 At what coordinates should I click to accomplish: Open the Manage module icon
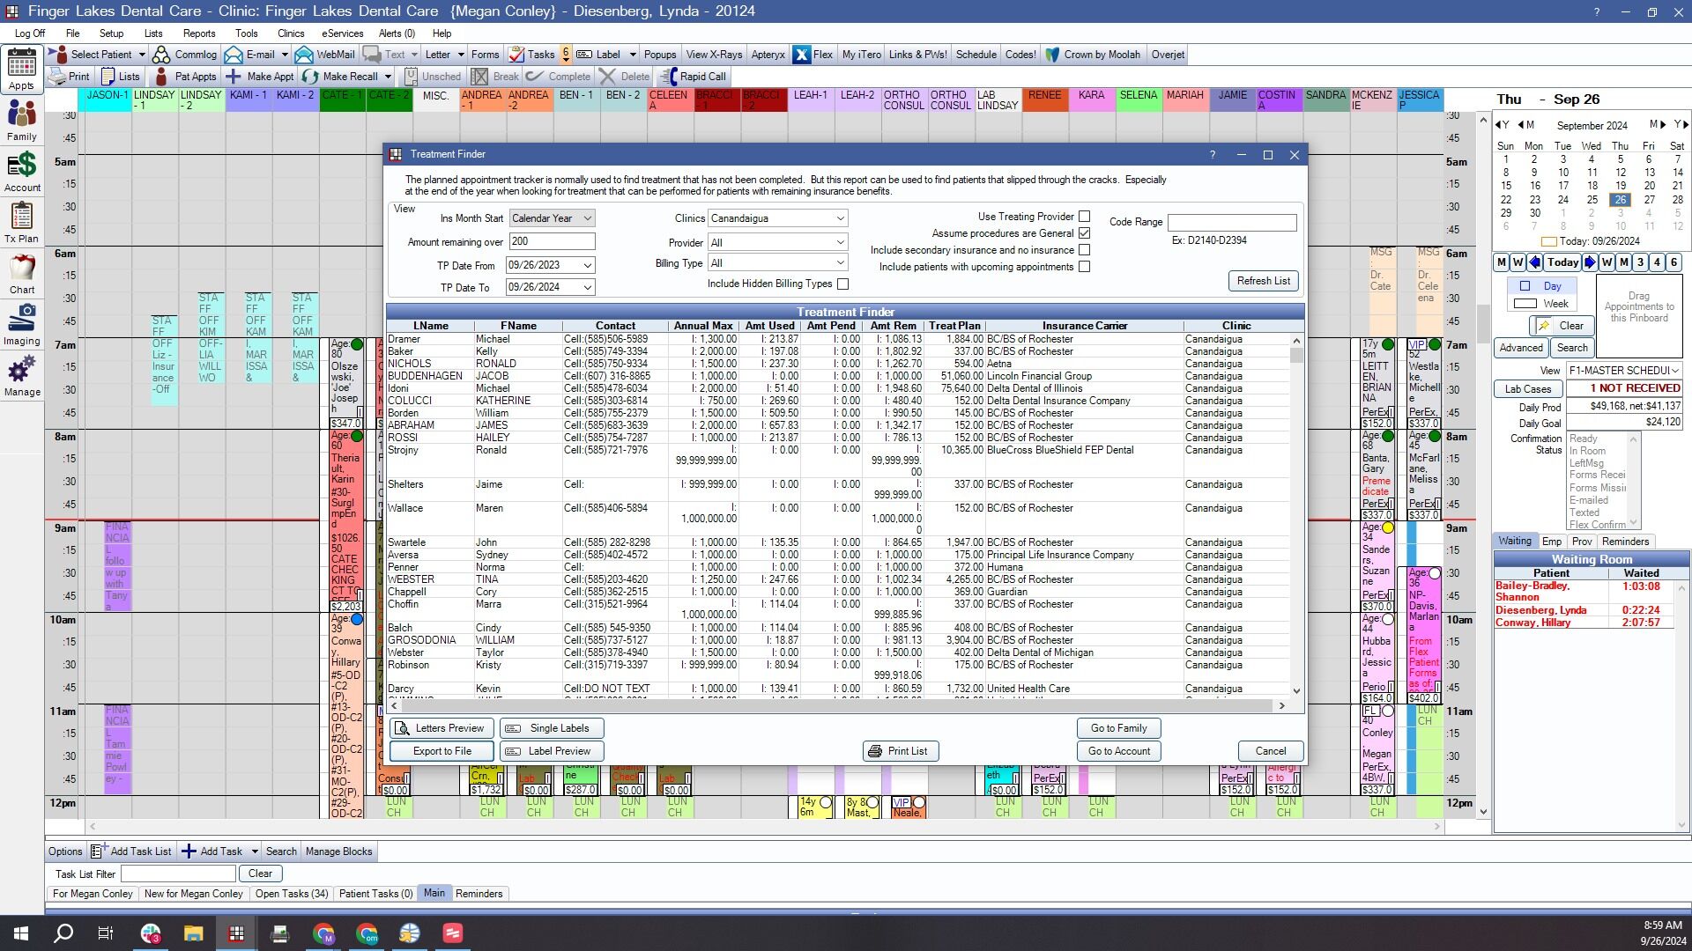click(x=22, y=376)
